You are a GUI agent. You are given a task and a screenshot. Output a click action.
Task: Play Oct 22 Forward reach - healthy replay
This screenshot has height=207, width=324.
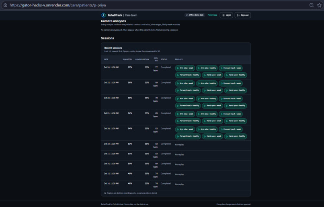pyautogui.click(x=188, y=106)
